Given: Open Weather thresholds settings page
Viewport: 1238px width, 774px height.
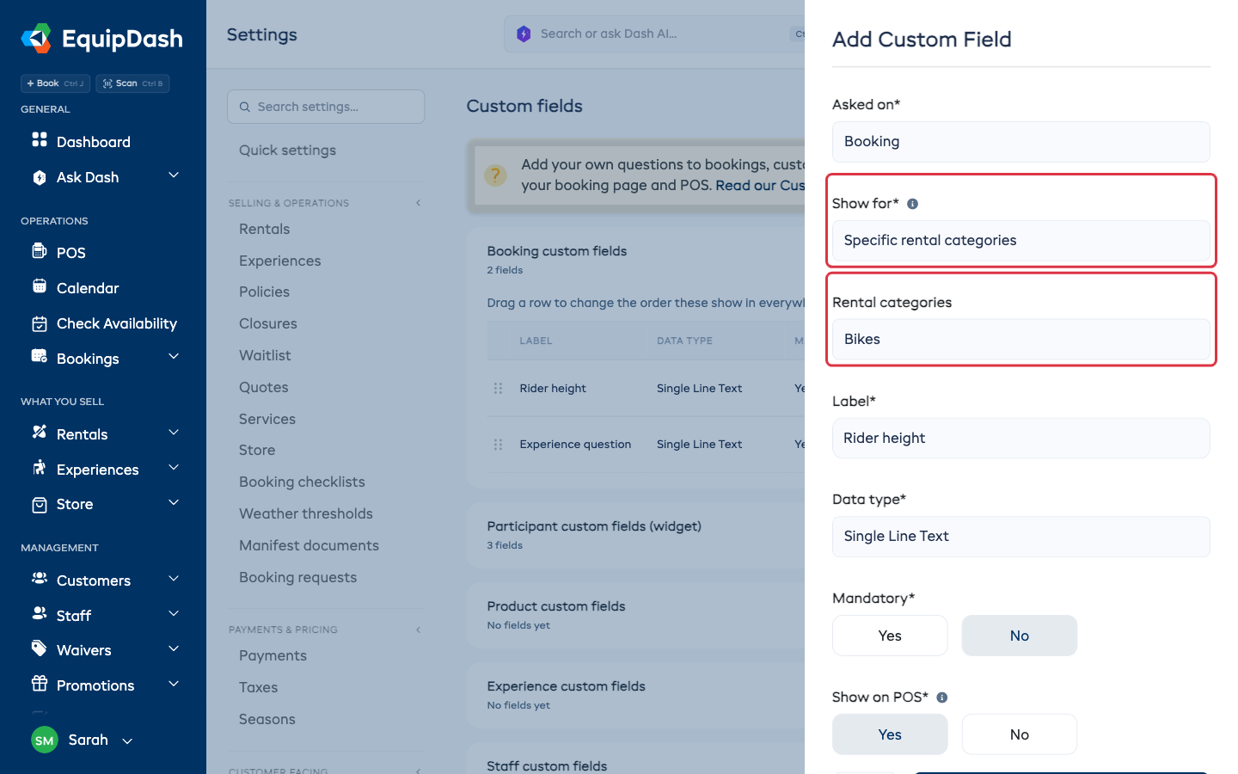Looking at the screenshot, I should tap(306, 514).
